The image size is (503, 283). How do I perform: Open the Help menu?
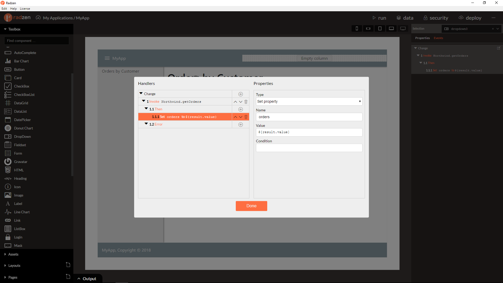point(13,9)
